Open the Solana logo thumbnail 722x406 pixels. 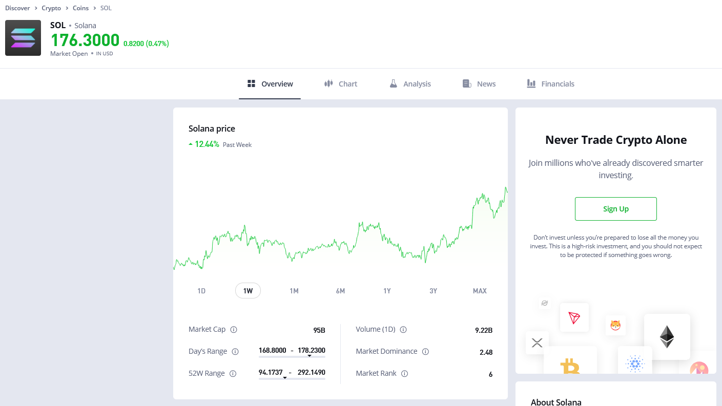click(23, 38)
